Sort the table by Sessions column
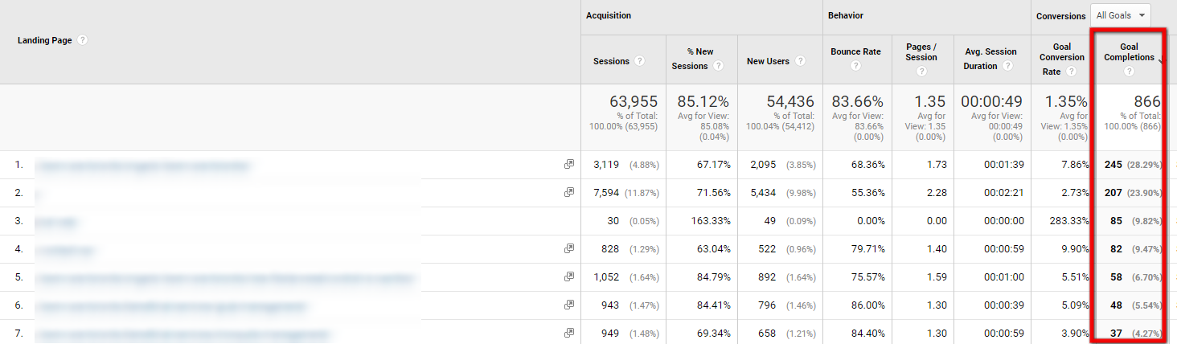Screen dimensions: 1177x344 point(610,61)
